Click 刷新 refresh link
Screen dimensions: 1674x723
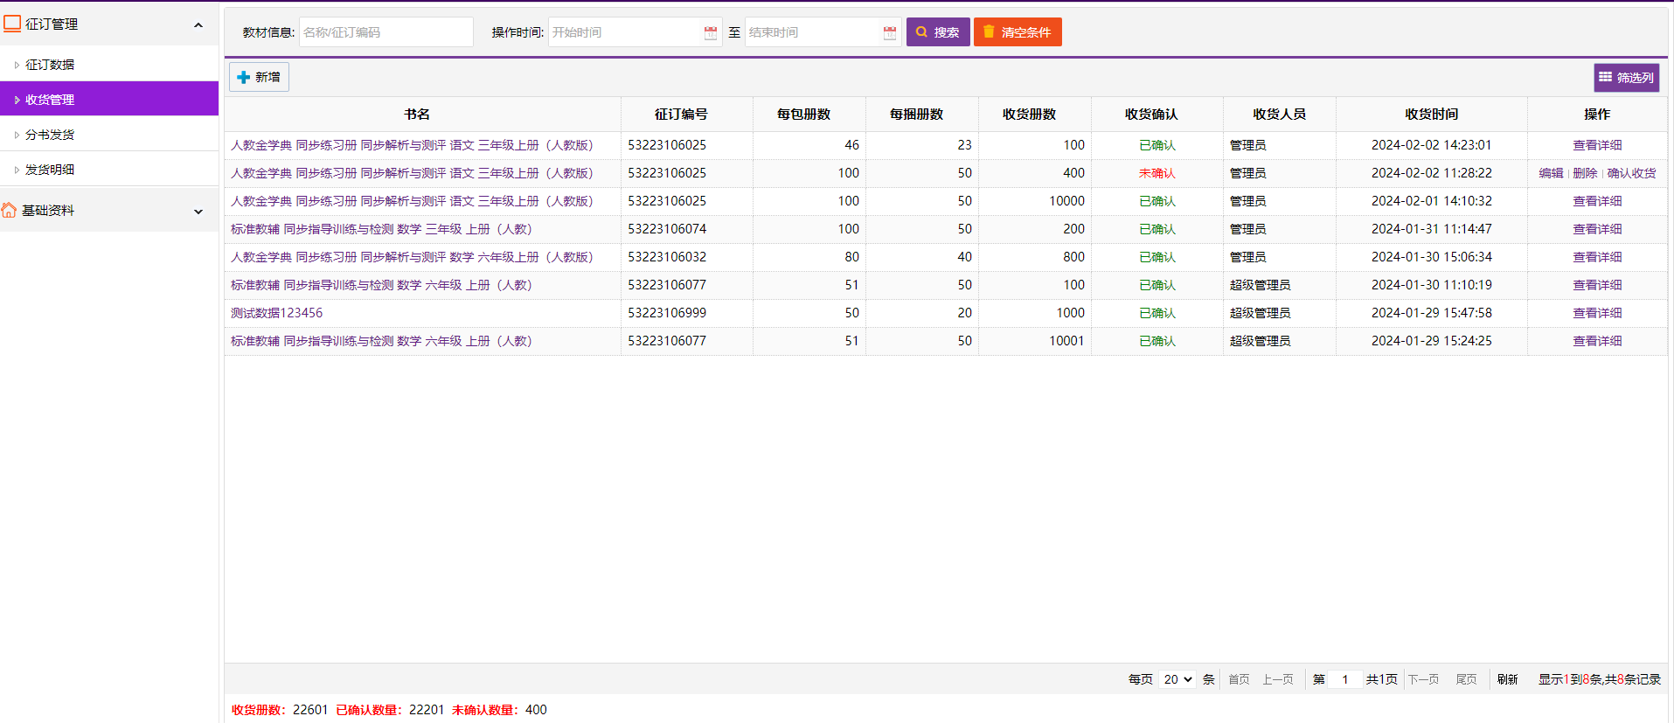(x=1507, y=679)
